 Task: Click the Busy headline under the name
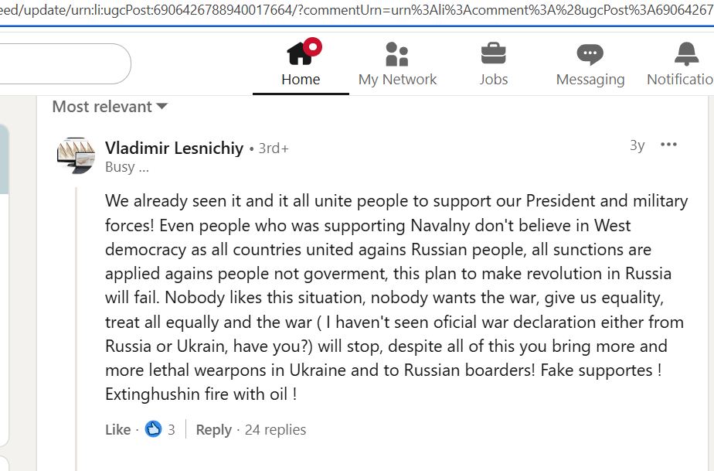pos(127,167)
